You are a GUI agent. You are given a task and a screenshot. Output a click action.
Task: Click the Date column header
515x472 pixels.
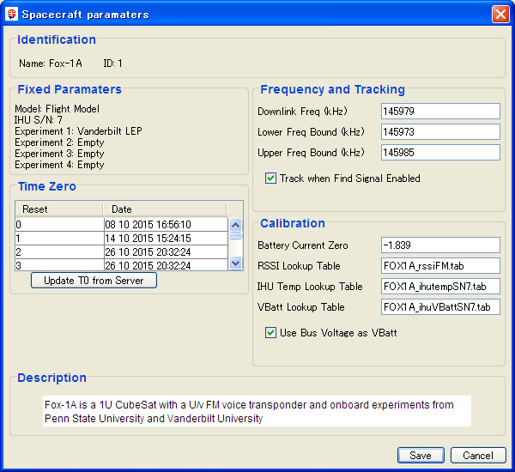pyautogui.click(x=165, y=209)
